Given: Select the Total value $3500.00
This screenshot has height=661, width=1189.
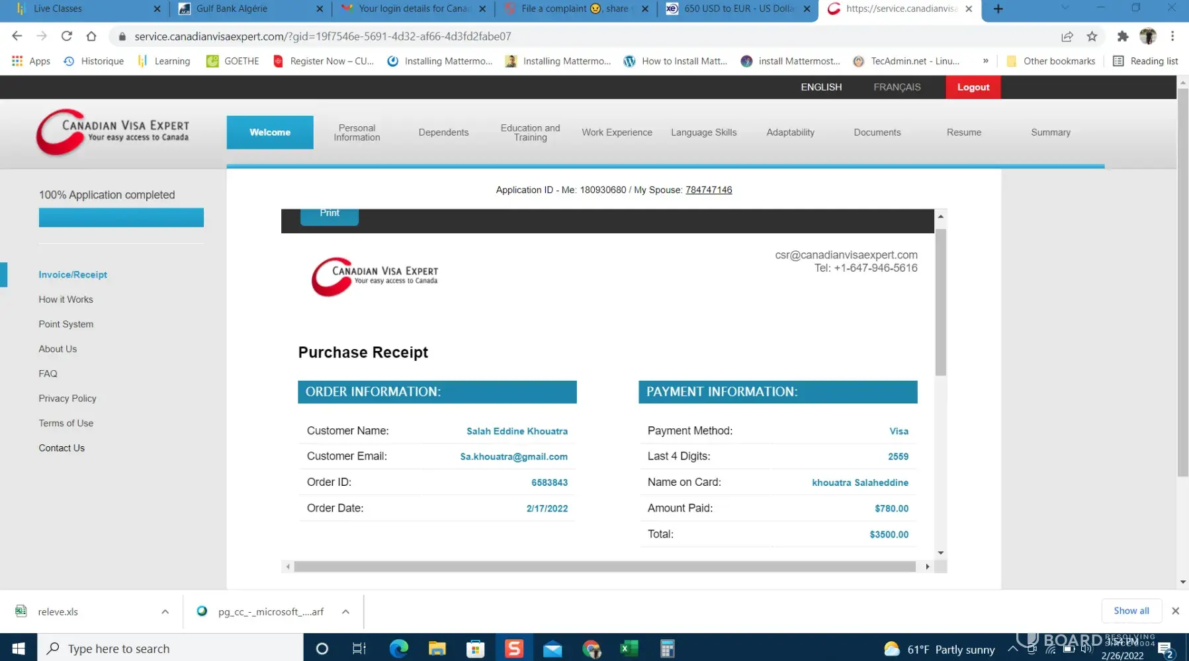Looking at the screenshot, I should tap(889, 535).
